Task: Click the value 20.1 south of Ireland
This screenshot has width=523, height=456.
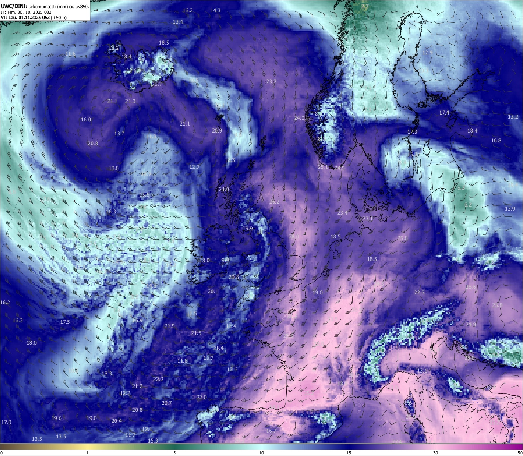Action: coord(213,291)
